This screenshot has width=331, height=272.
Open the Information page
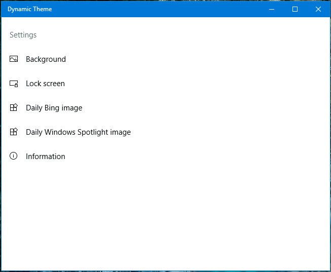pos(46,157)
